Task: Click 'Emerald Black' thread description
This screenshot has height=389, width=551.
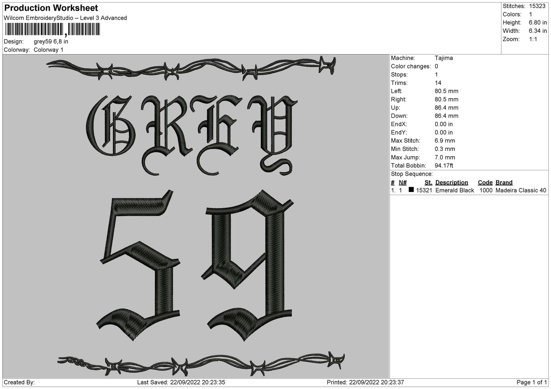Action: [455, 190]
